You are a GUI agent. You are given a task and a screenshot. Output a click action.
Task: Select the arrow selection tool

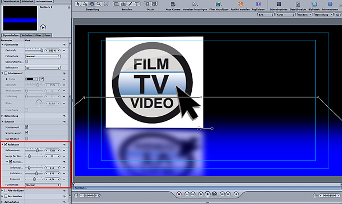(78, 4)
